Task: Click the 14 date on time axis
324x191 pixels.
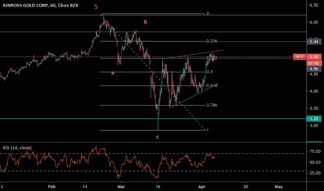Action: [85, 187]
